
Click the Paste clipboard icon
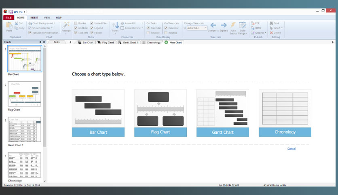pos(9,25)
